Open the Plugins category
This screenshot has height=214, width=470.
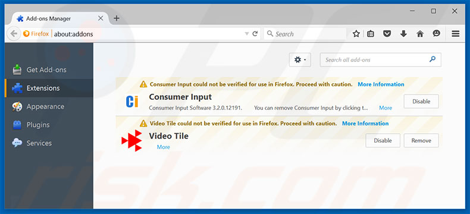pyautogui.click(x=49, y=124)
